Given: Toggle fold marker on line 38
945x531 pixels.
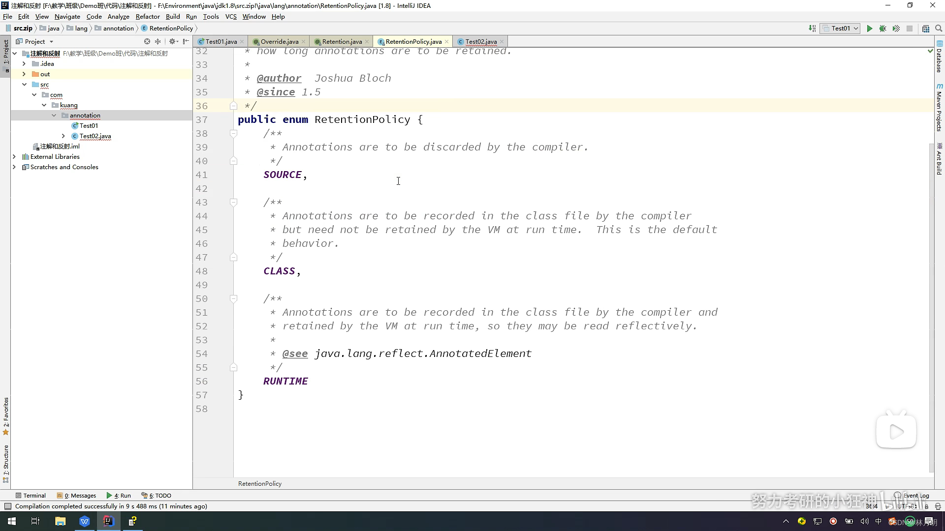Looking at the screenshot, I should (x=234, y=134).
